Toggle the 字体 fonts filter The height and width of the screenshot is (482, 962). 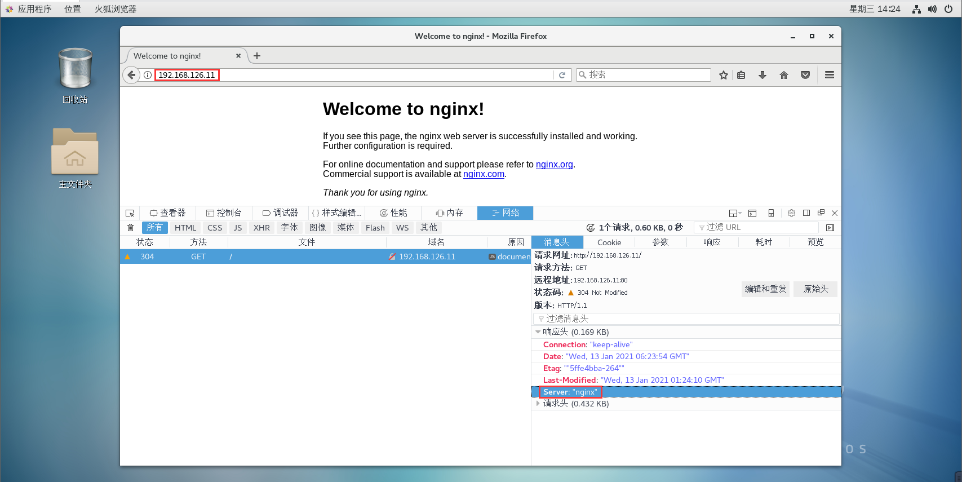point(290,228)
